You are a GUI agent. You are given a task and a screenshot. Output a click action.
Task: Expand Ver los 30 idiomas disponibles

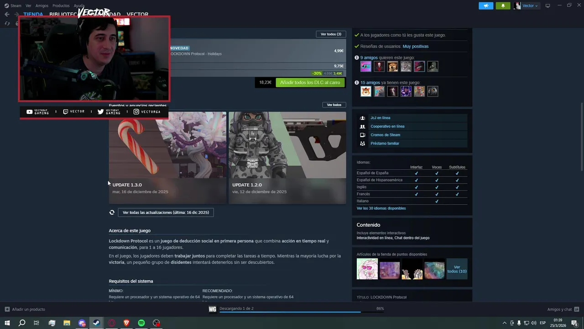[381, 208]
